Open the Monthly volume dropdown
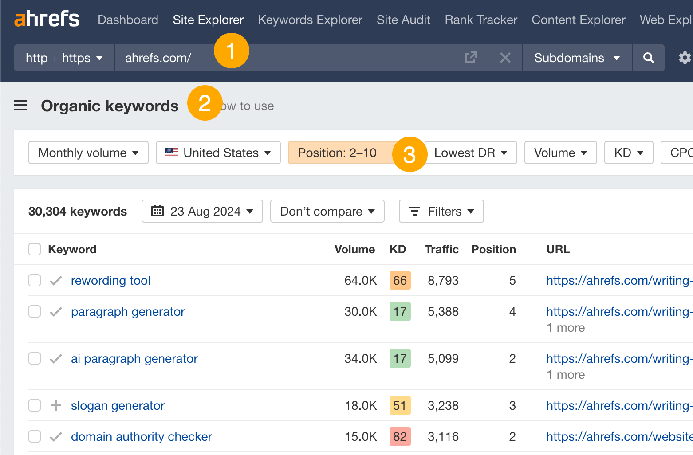 pos(88,153)
